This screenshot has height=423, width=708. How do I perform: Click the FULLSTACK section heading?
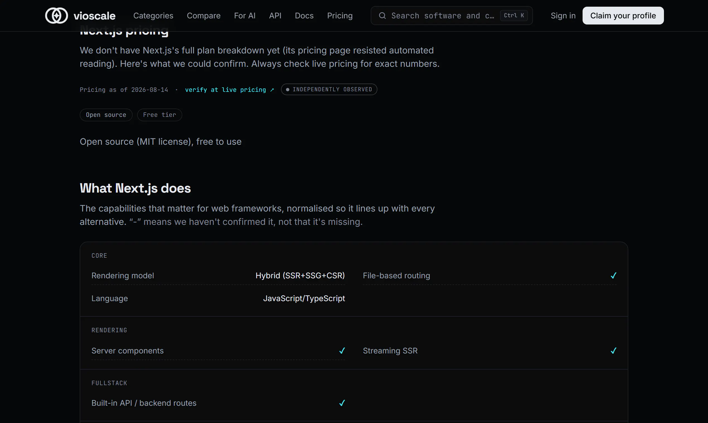[x=109, y=383]
